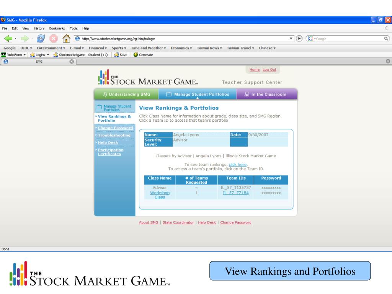Open team portfolio IL_57_ZZ184
Screen dimensions: 392x294
click(x=236, y=193)
